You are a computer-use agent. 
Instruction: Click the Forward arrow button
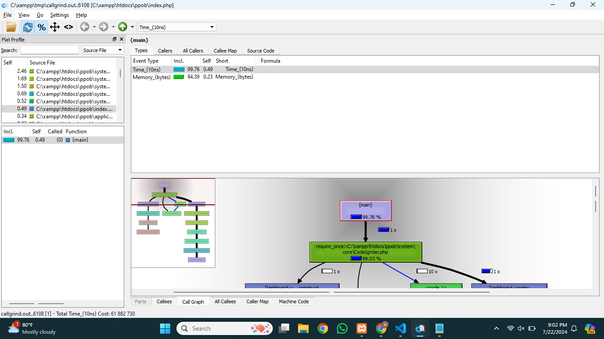(103, 27)
